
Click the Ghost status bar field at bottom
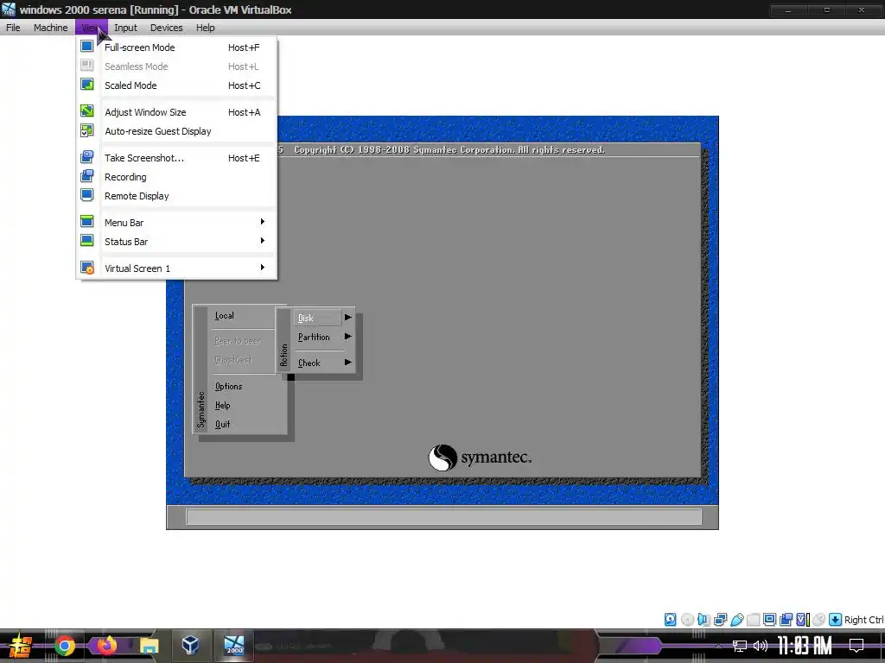[443, 516]
